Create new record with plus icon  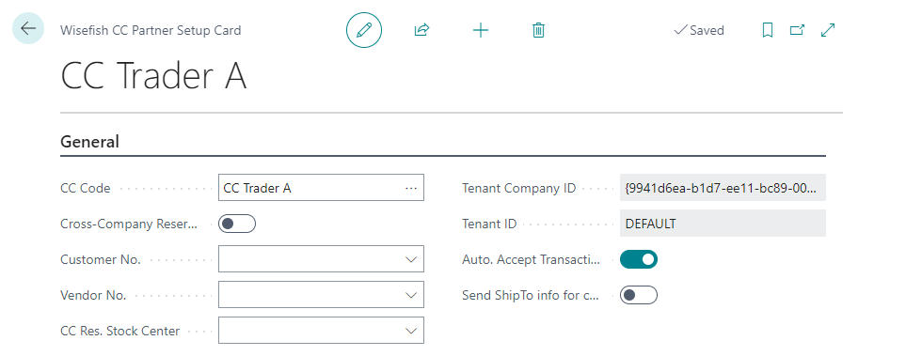(x=481, y=30)
